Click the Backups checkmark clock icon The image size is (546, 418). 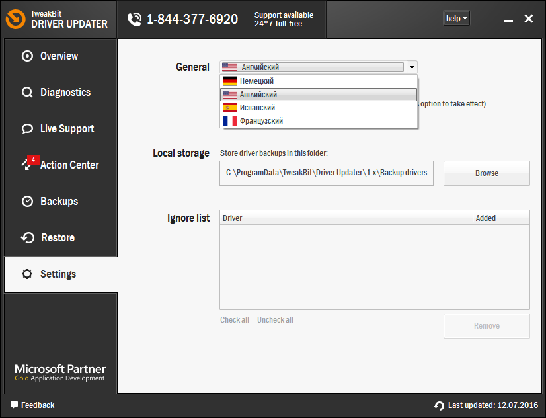pyautogui.click(x=27, y=201)
